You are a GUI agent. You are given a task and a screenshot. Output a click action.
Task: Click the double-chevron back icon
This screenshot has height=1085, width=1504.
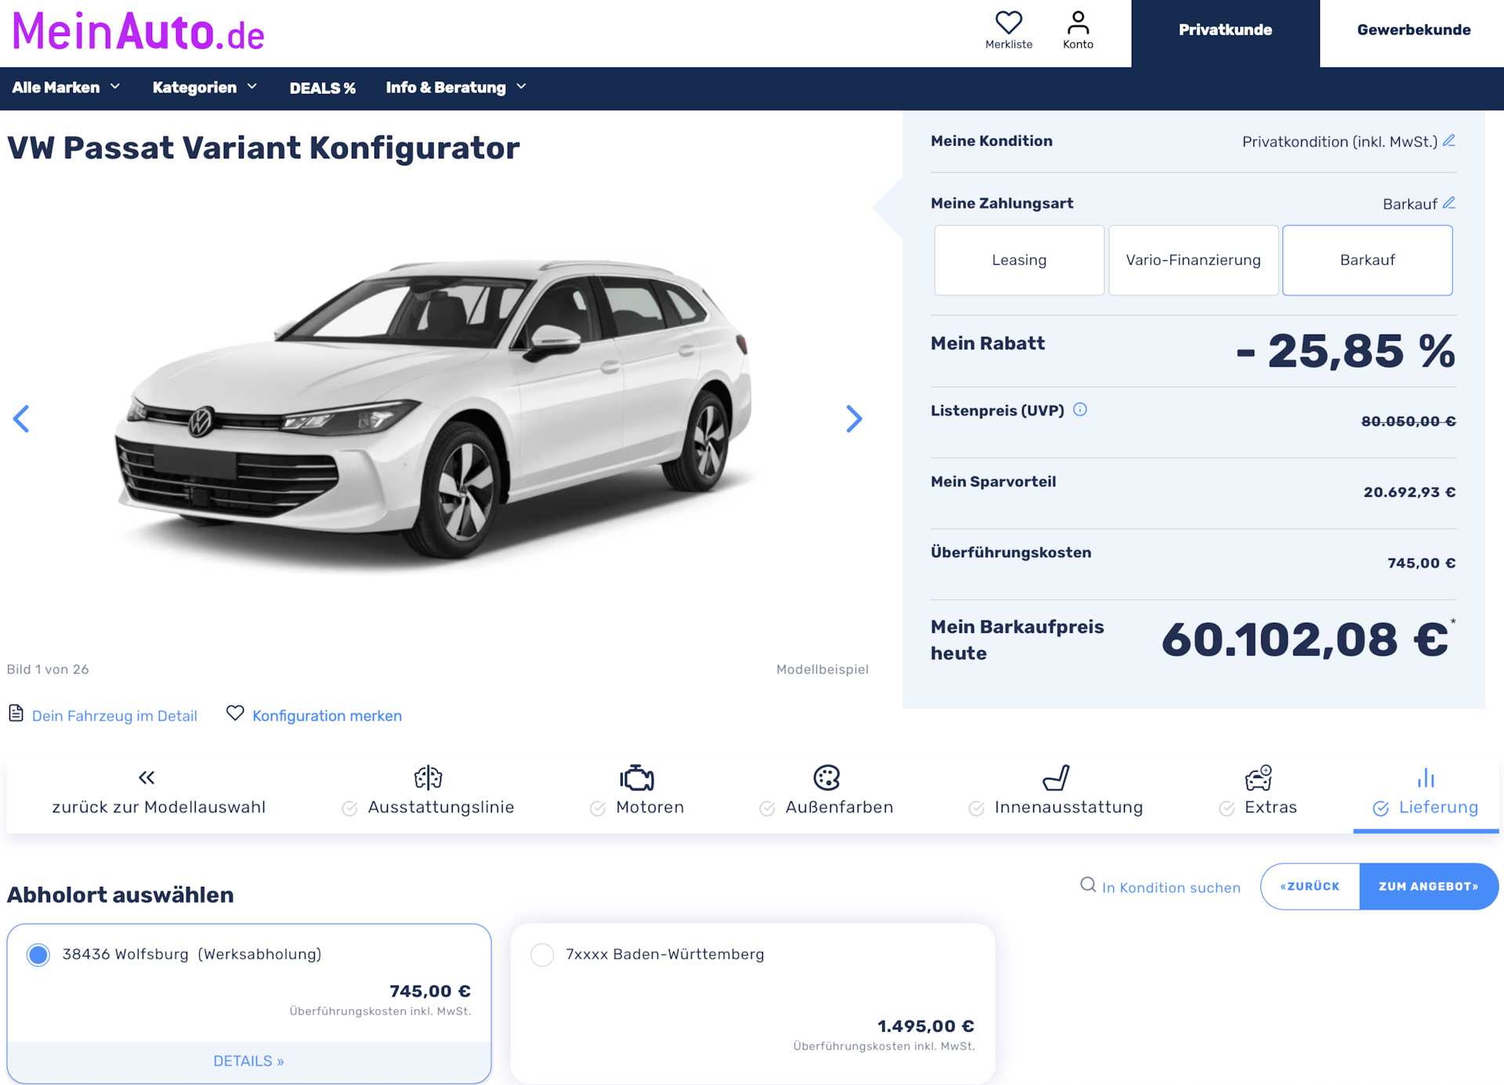(x=146, y=777)
